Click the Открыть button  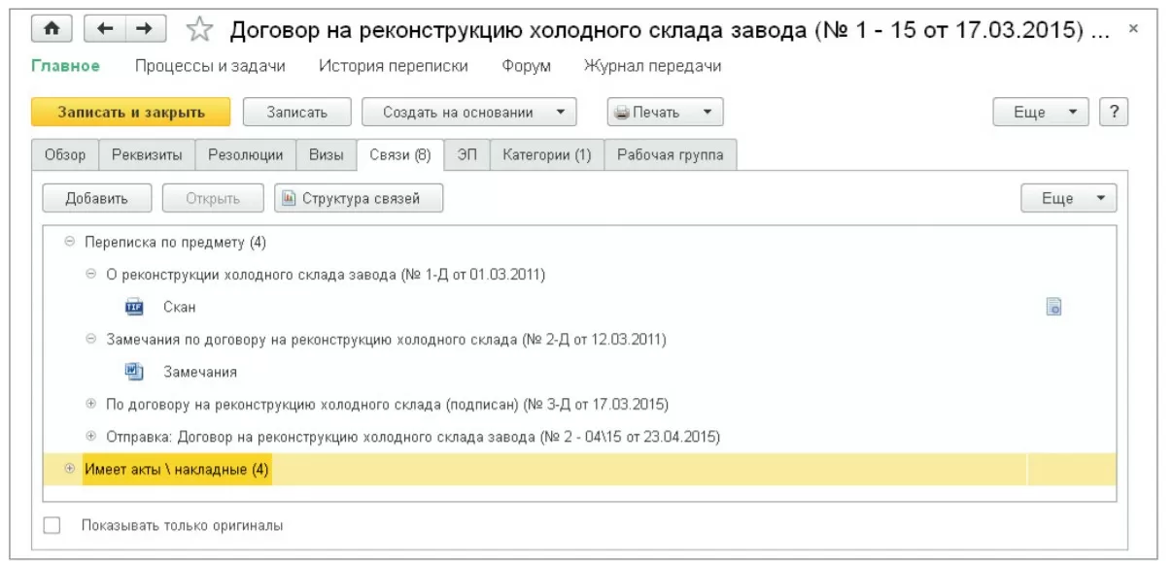(213, 198)
